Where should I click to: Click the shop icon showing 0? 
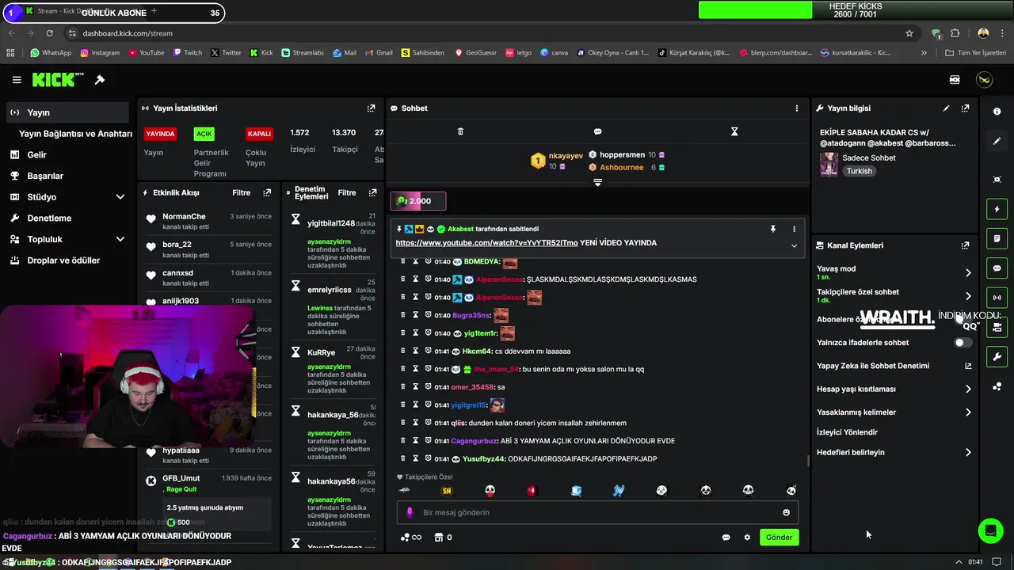tap(443, 538)
